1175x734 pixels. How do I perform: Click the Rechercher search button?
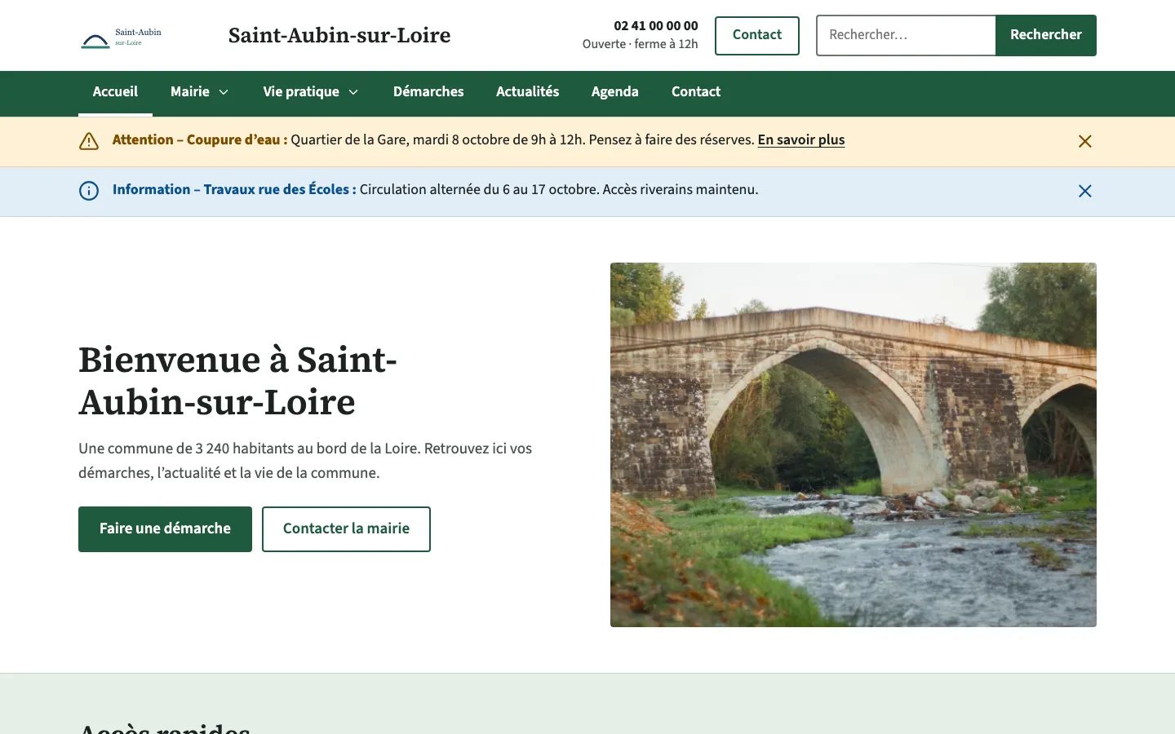pyautogui.click(x=1046, y=35)
